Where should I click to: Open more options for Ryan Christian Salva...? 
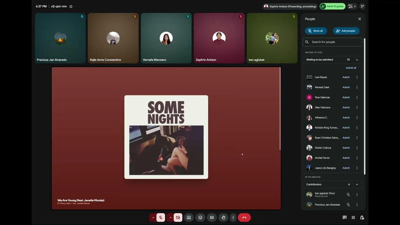tap(357, 137)
